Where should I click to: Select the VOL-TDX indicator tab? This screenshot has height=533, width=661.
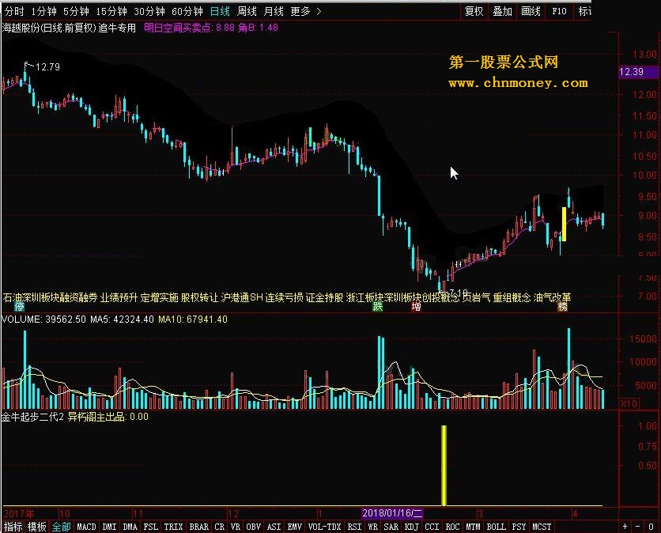325,527
